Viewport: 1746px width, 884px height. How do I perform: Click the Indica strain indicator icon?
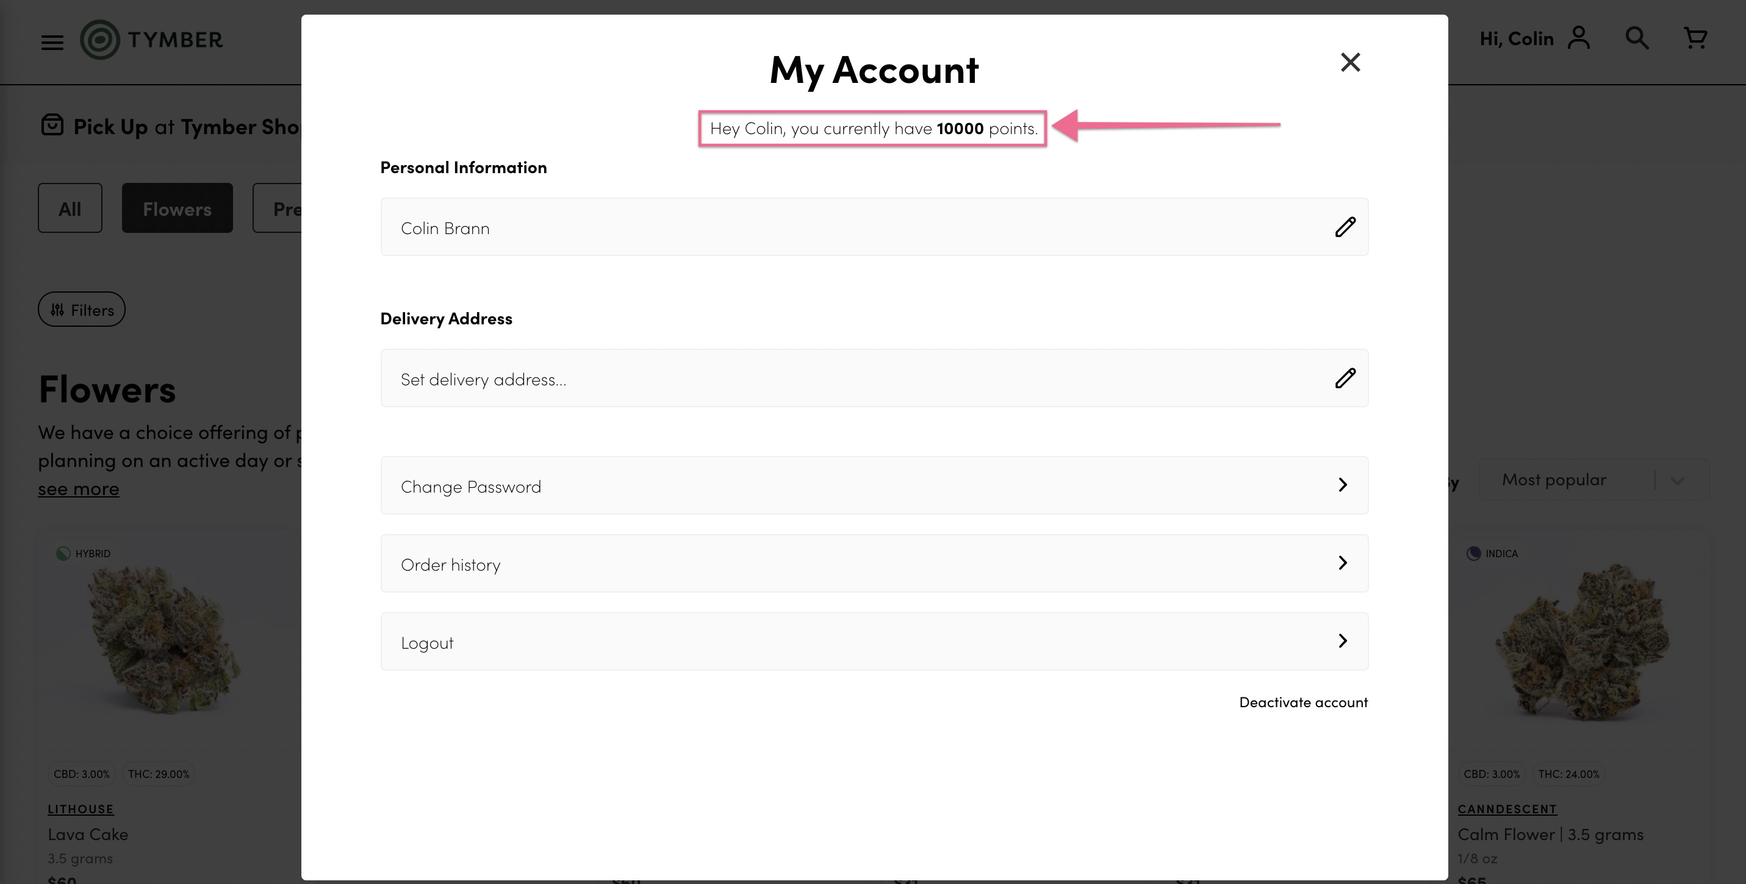click(x=1473, y=554)
